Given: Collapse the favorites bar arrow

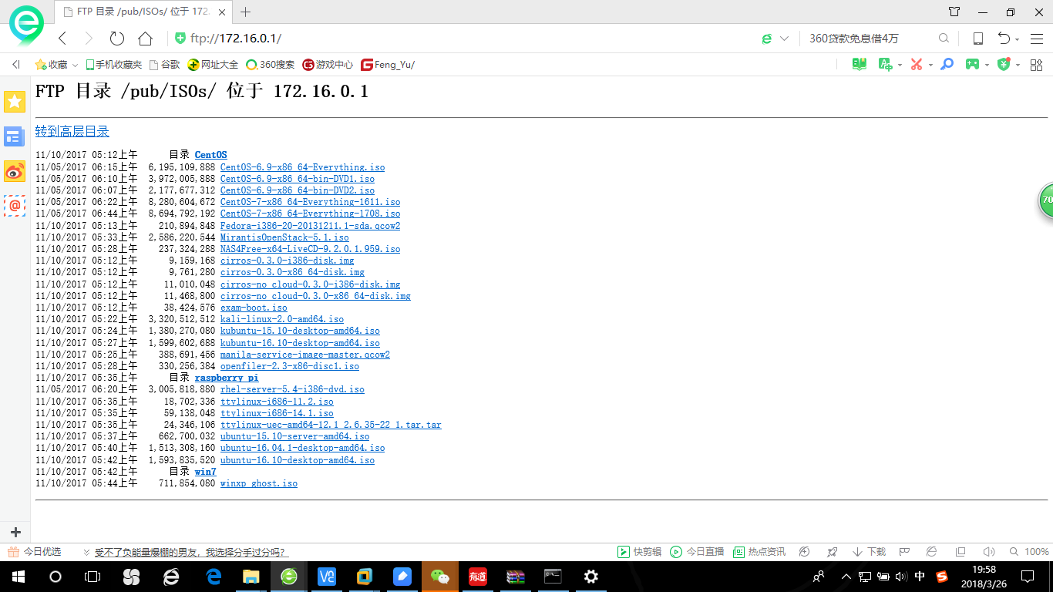Looking at the screenshot, I should pos(15,65).
